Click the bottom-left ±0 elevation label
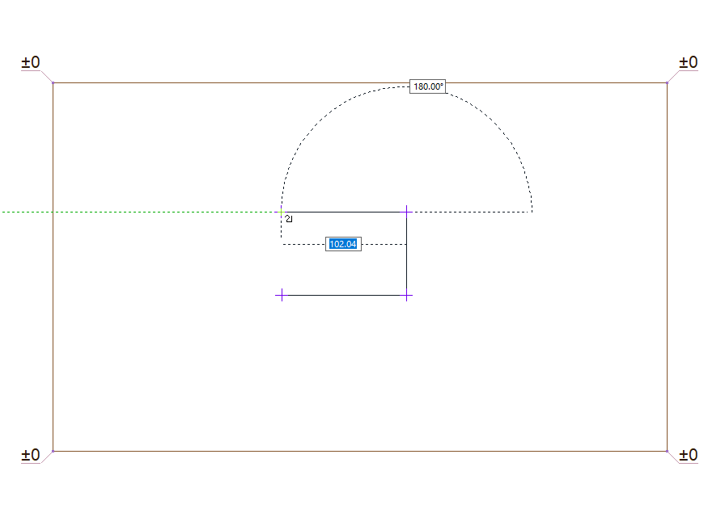Screen dimensions: 725x526 (x=31, y=455)
